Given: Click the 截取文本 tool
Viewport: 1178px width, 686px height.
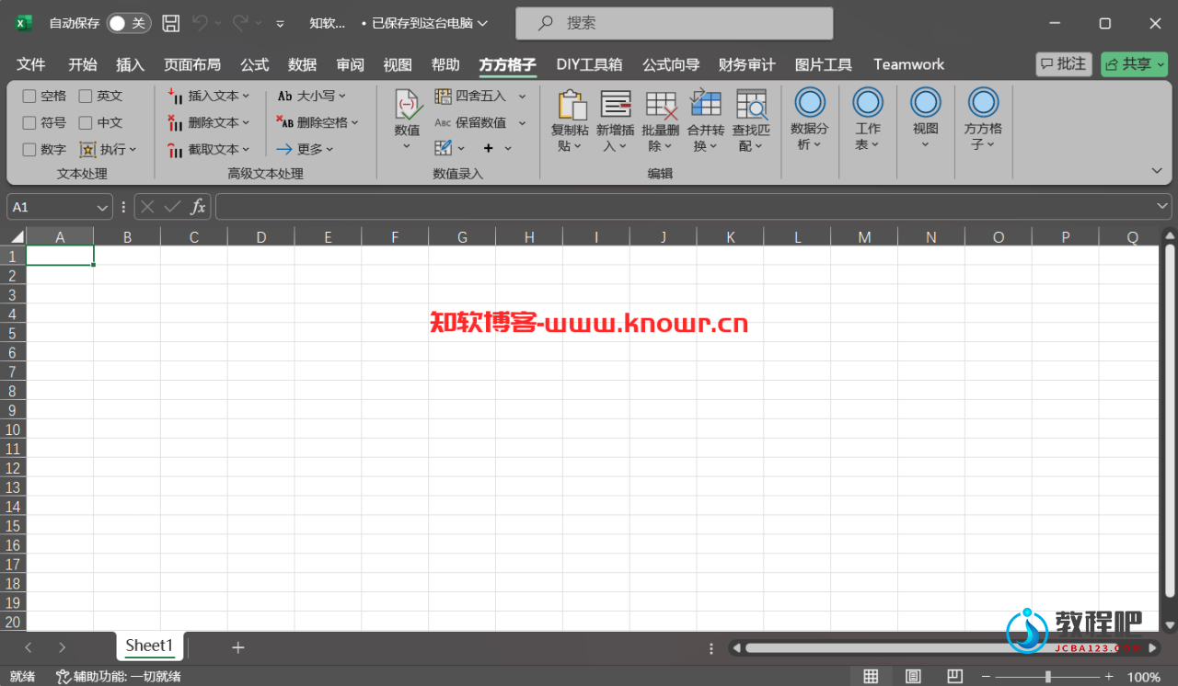Looking at the screenshot, I should pyautogui.click(x=209, y=149).
